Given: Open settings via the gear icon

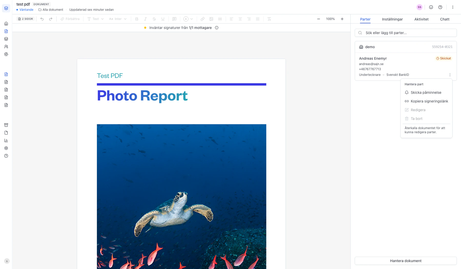Looking at the screenshot, I should point(6,148).
